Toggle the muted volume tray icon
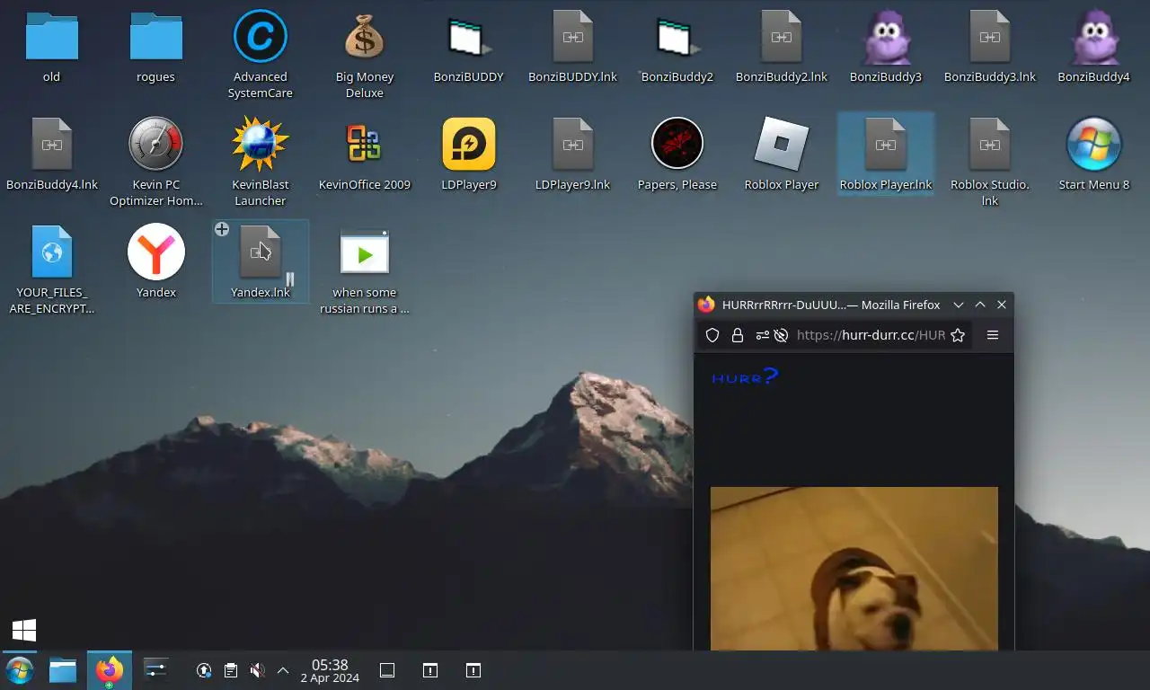Screen dimensions: 1150x690 (257, 670)
